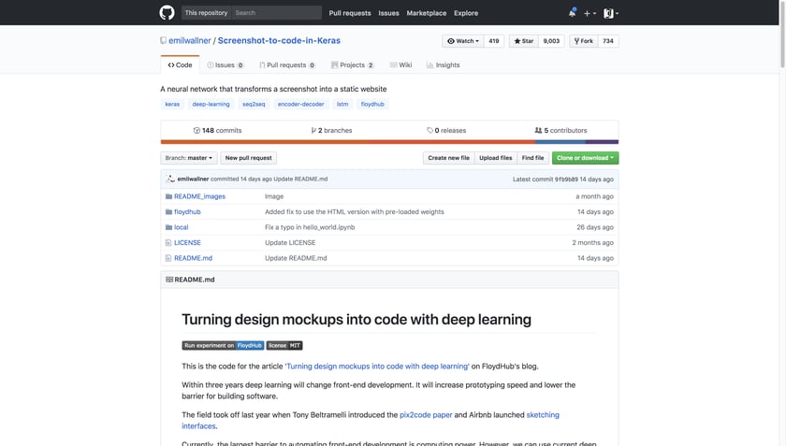Open the 'Turning design mockups into code' article link

coord(377,367)
